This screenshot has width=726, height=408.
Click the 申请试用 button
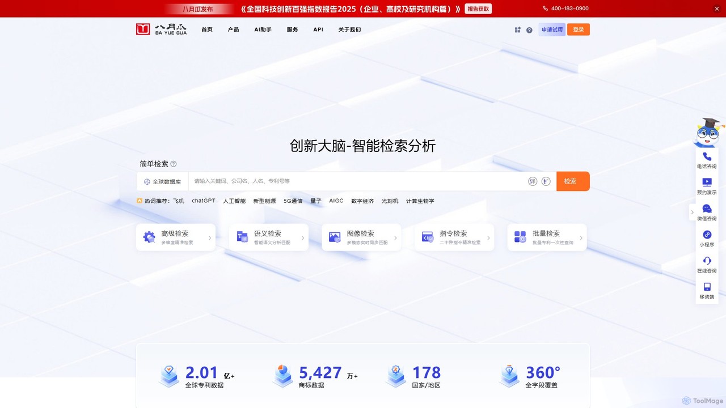(552, 29)
